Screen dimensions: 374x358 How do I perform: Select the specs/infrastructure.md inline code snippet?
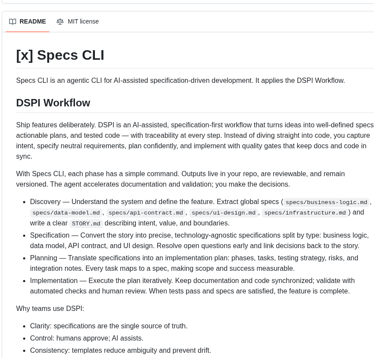[x=305, y=213]
